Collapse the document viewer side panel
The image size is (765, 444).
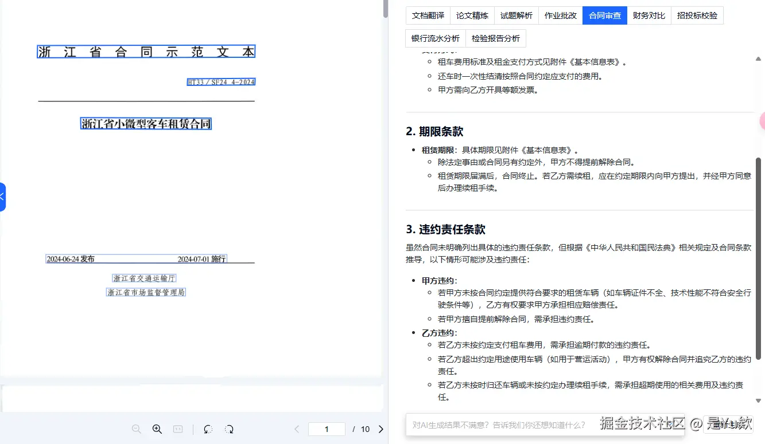click(2, 197)
